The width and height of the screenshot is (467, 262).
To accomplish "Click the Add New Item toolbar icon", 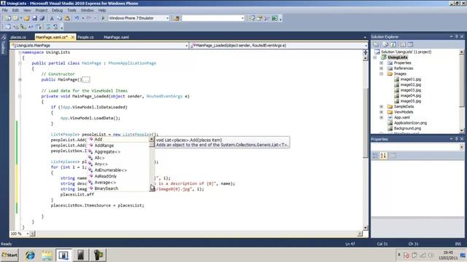I will tap(15, 18).
